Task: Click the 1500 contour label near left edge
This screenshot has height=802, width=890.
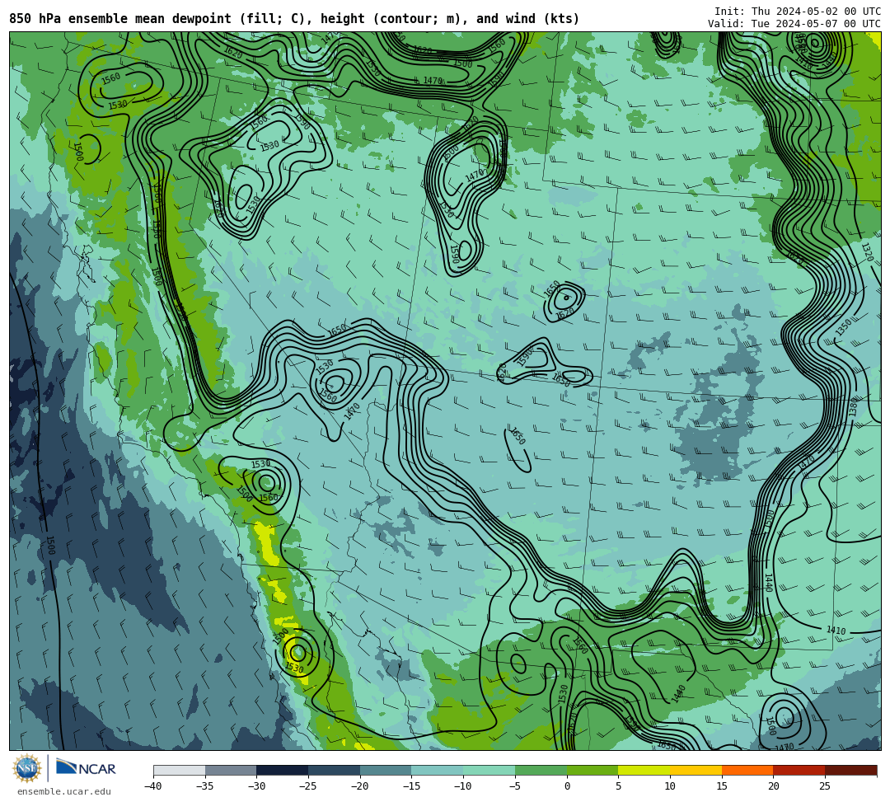Action: tap(50, 545)
